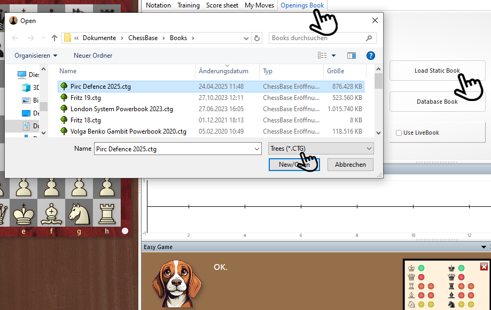Viewport: 491px width, 310px height.
Task: Toggle the preview pane icon
Action: 351,56
